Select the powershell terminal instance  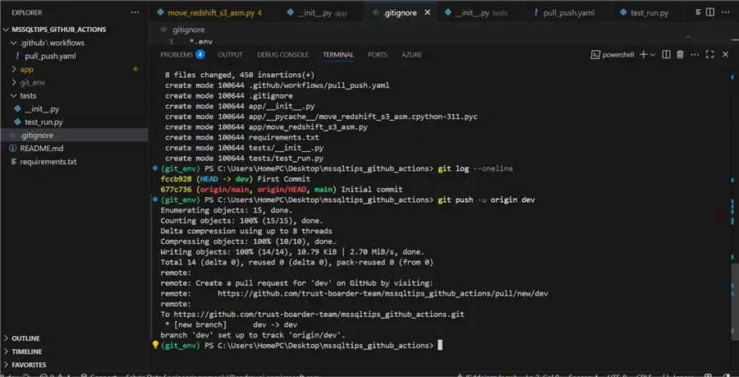(613, 55)
